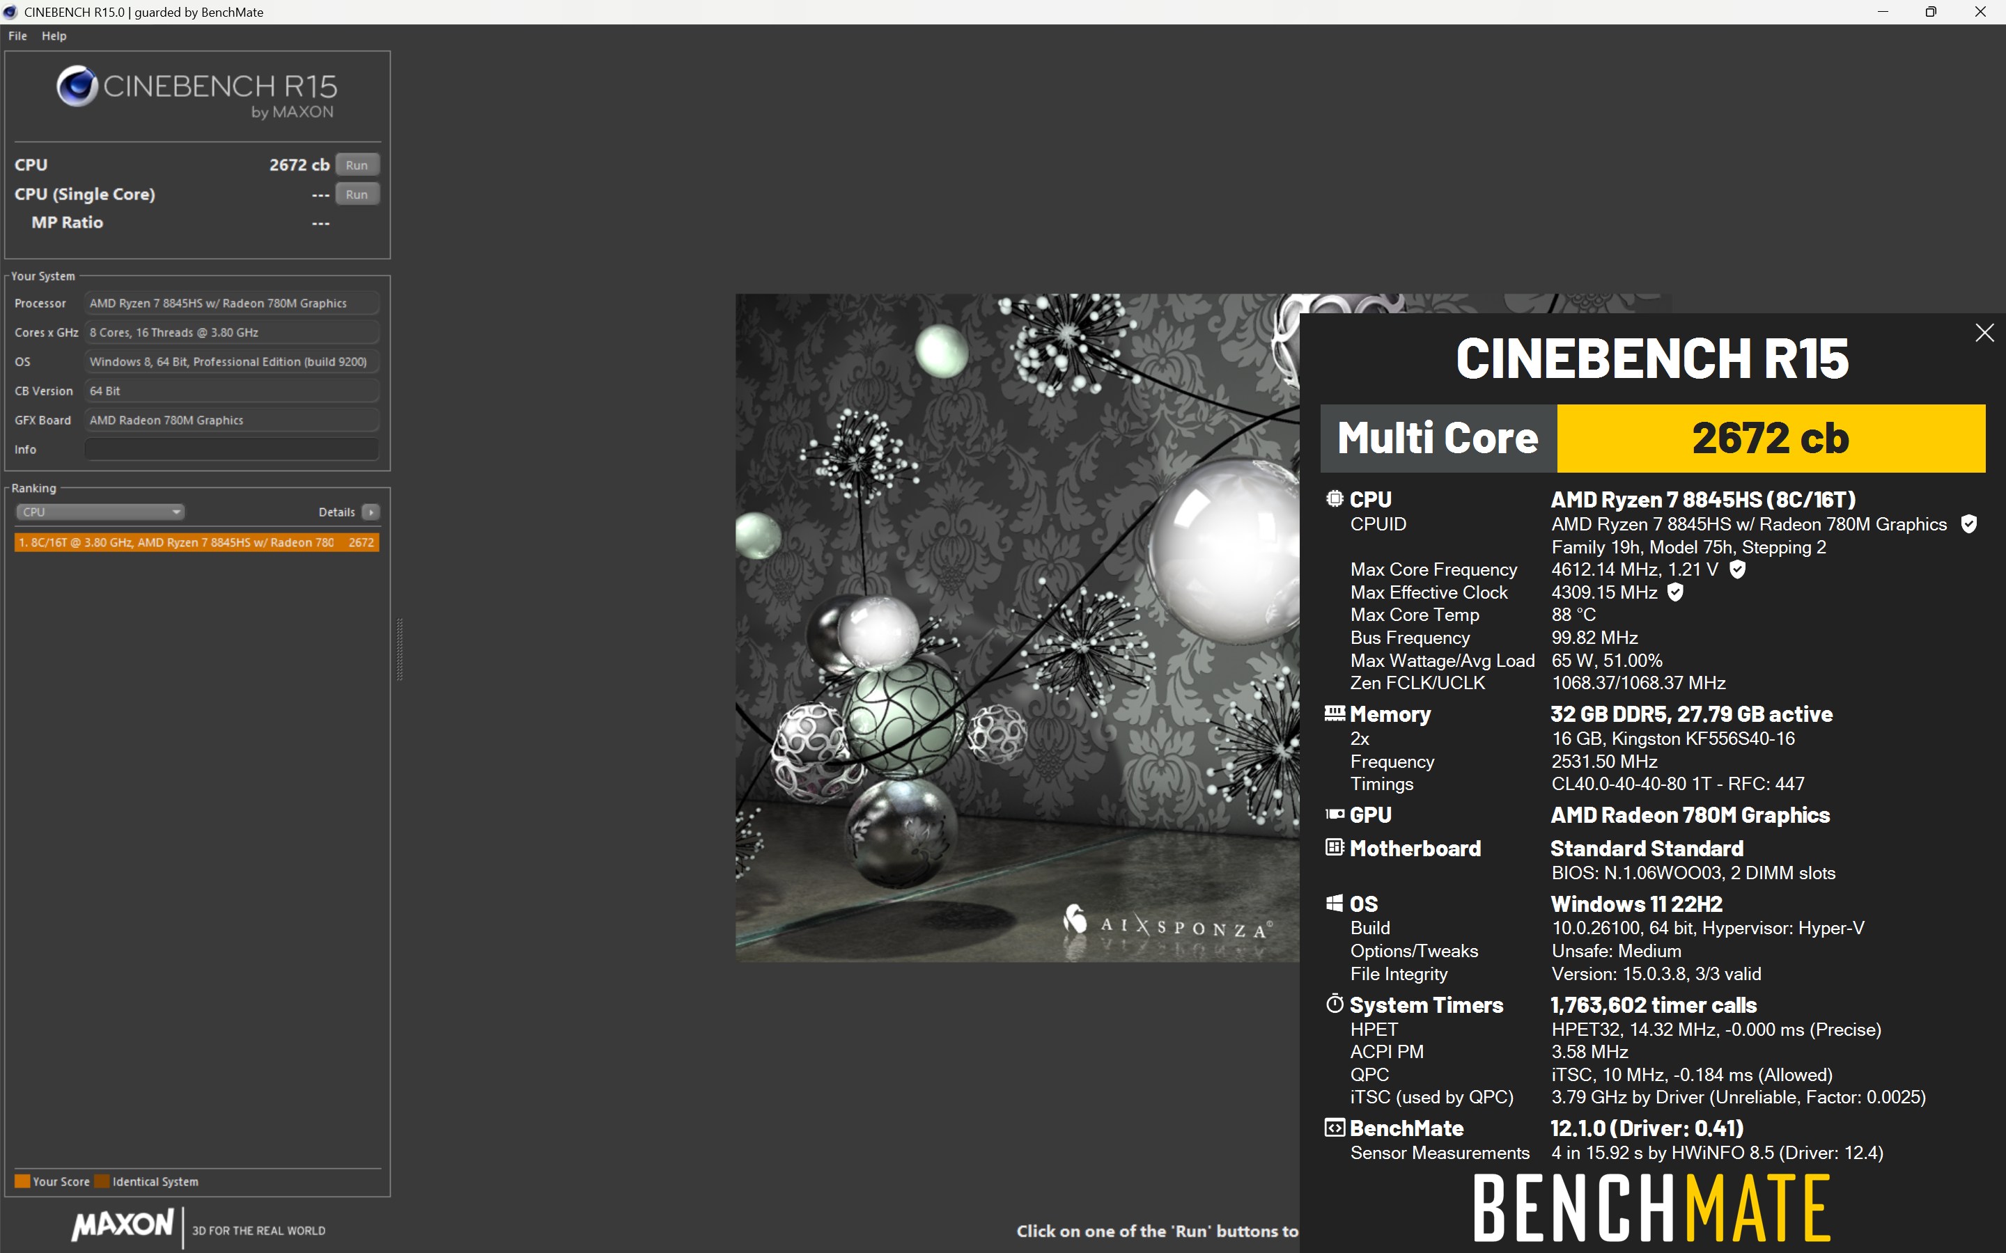Image resolution: width=2006 pixels, height=1253 pixels.
Task: Run the CPU (Single Core) benchmark
Action: 357,194
